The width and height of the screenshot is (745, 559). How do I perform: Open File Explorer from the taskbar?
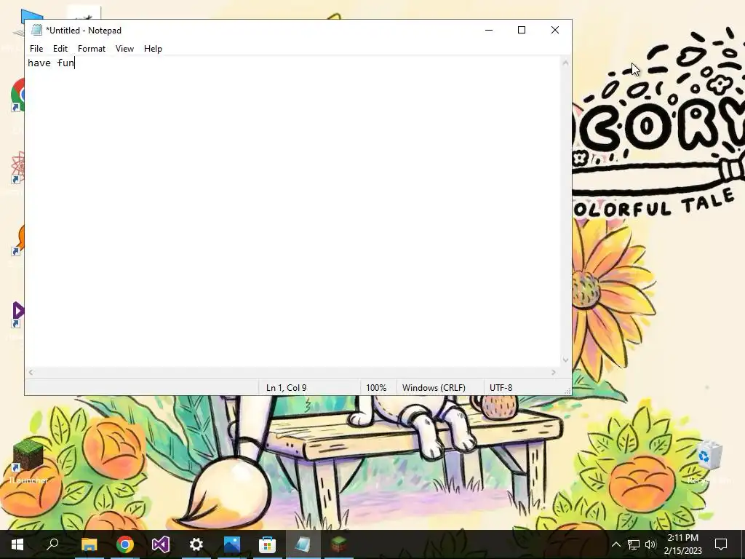(x=89, y=544)
